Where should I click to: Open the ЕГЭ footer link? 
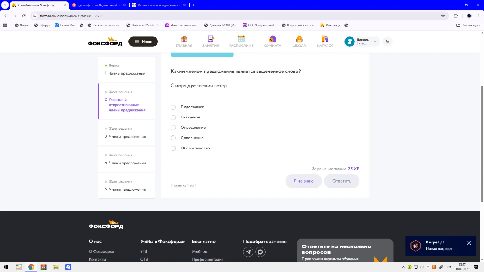tap(144, 252)
